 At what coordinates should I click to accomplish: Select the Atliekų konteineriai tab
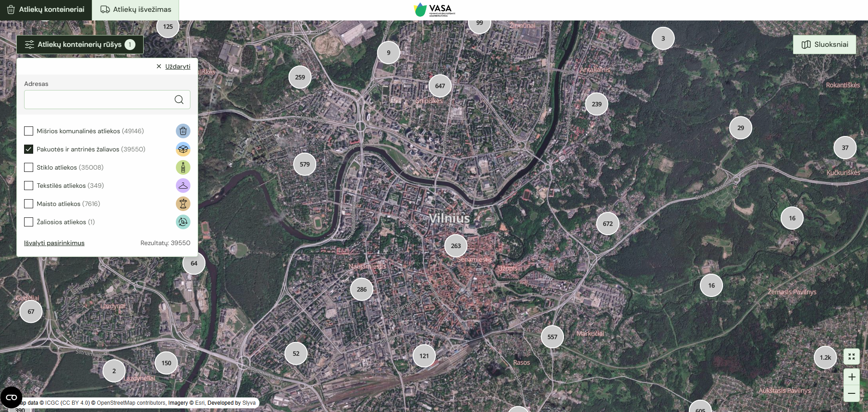pyautogui.click(x=46, y=10)
